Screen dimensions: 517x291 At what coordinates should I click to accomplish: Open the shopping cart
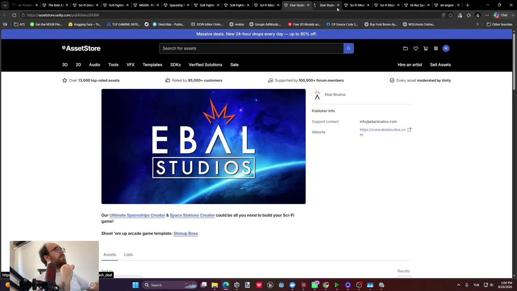pyautogui.click(x=426, y=48)
